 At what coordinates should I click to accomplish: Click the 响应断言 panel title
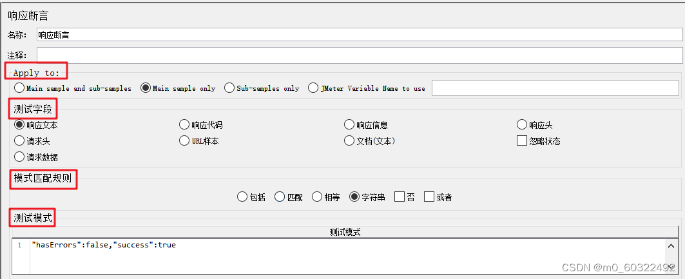[x=28, y=16]
